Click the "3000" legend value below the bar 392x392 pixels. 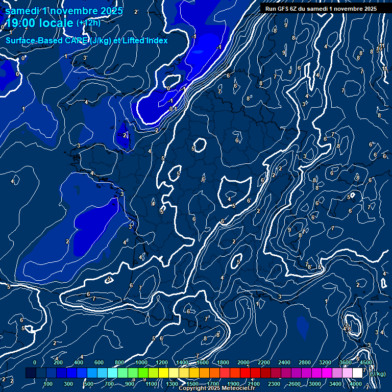315,384
